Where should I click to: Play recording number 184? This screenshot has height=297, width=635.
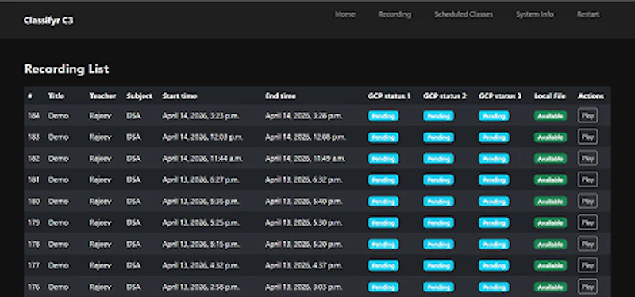(x=587, y=115)
